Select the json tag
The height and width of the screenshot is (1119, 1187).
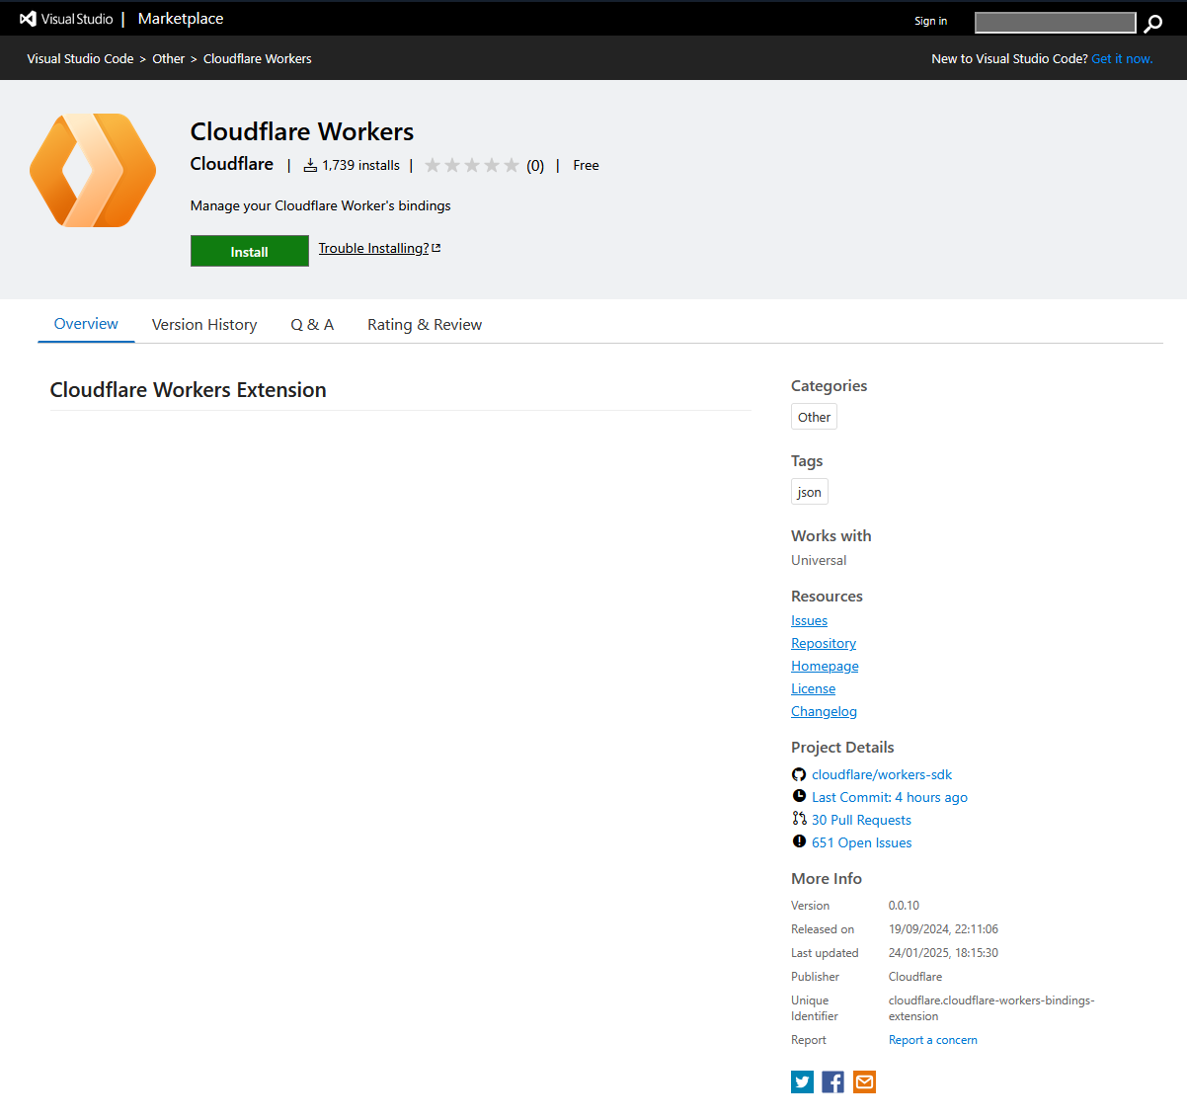tap(810, 492)
